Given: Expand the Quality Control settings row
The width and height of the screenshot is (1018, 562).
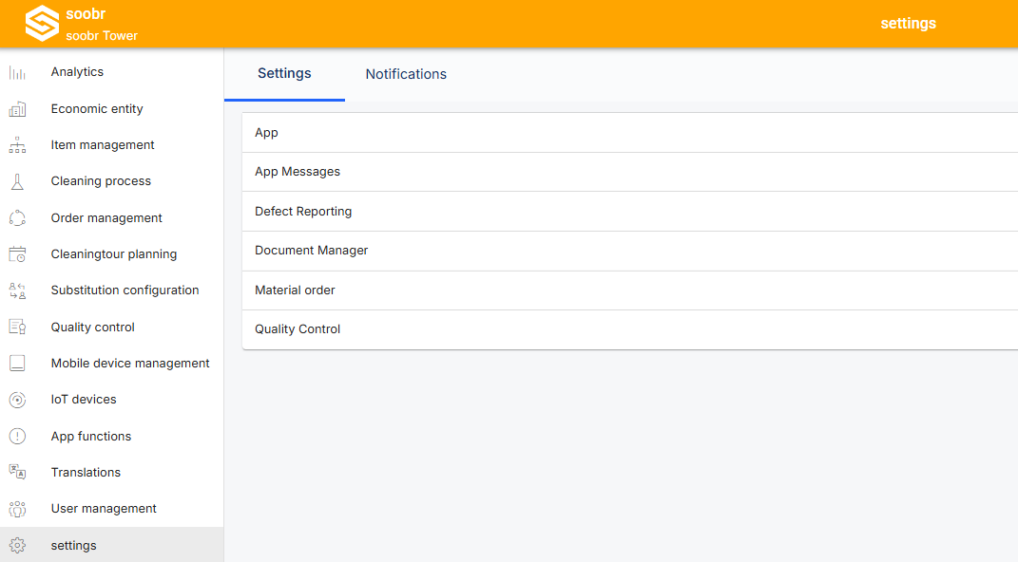Looking at the screenshot, I should coord(630,329).
